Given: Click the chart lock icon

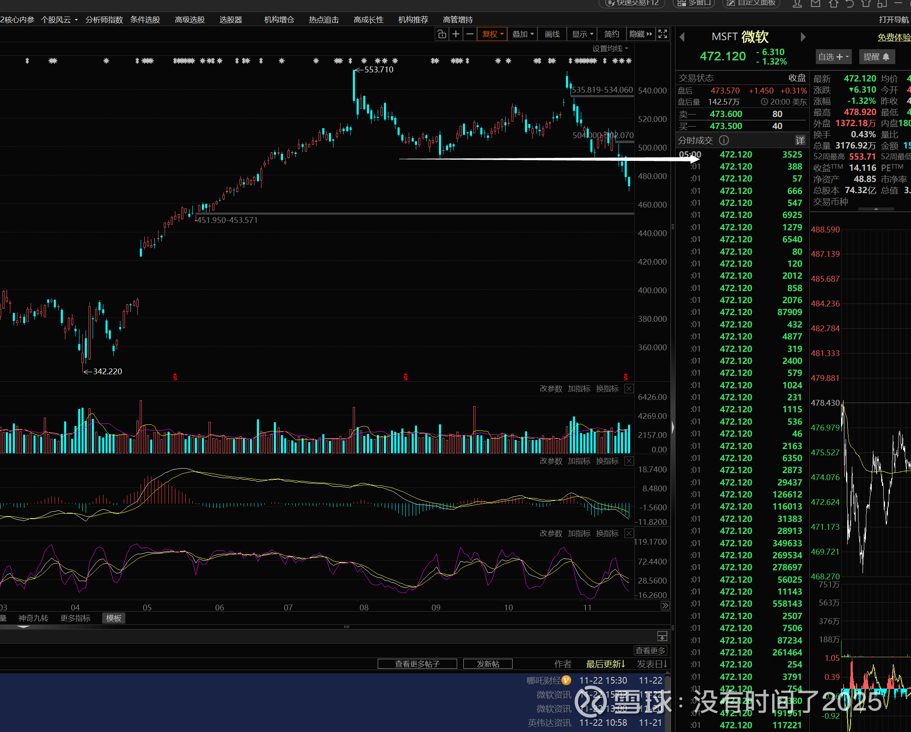Looking at the screenshot, I should (441, 34).
